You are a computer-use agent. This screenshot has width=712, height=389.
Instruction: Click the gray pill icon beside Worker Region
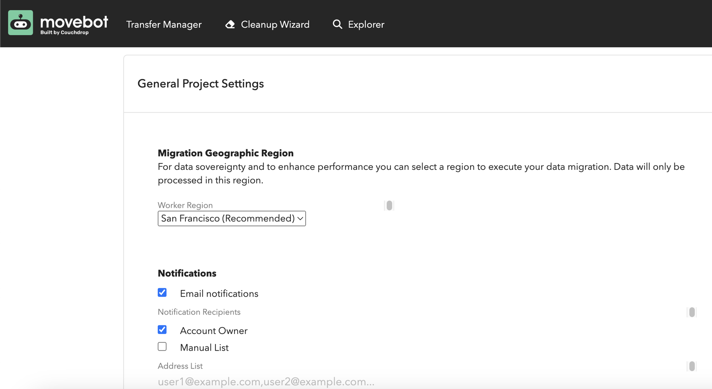tap(389, 206)
